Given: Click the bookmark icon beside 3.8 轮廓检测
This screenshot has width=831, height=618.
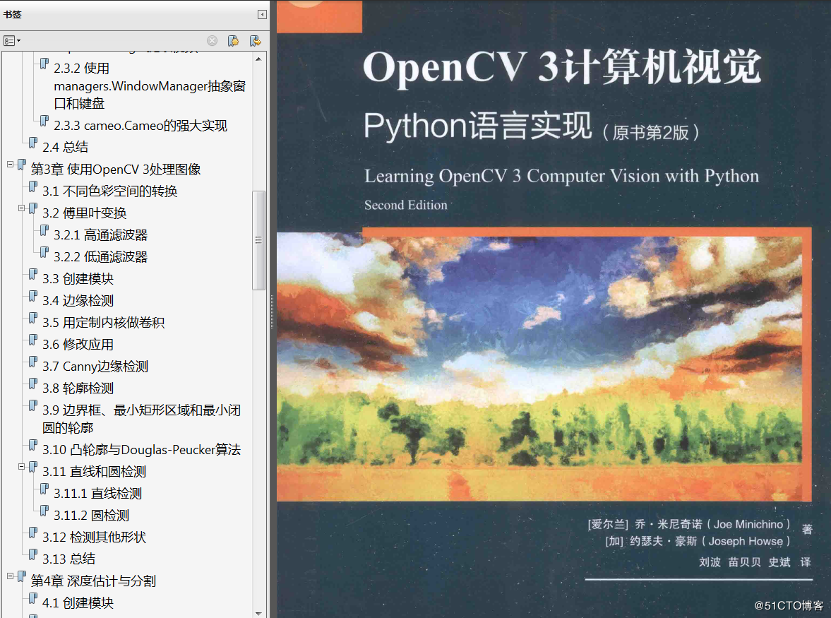Looking at the screenshot, I should [x=33, y=384].
